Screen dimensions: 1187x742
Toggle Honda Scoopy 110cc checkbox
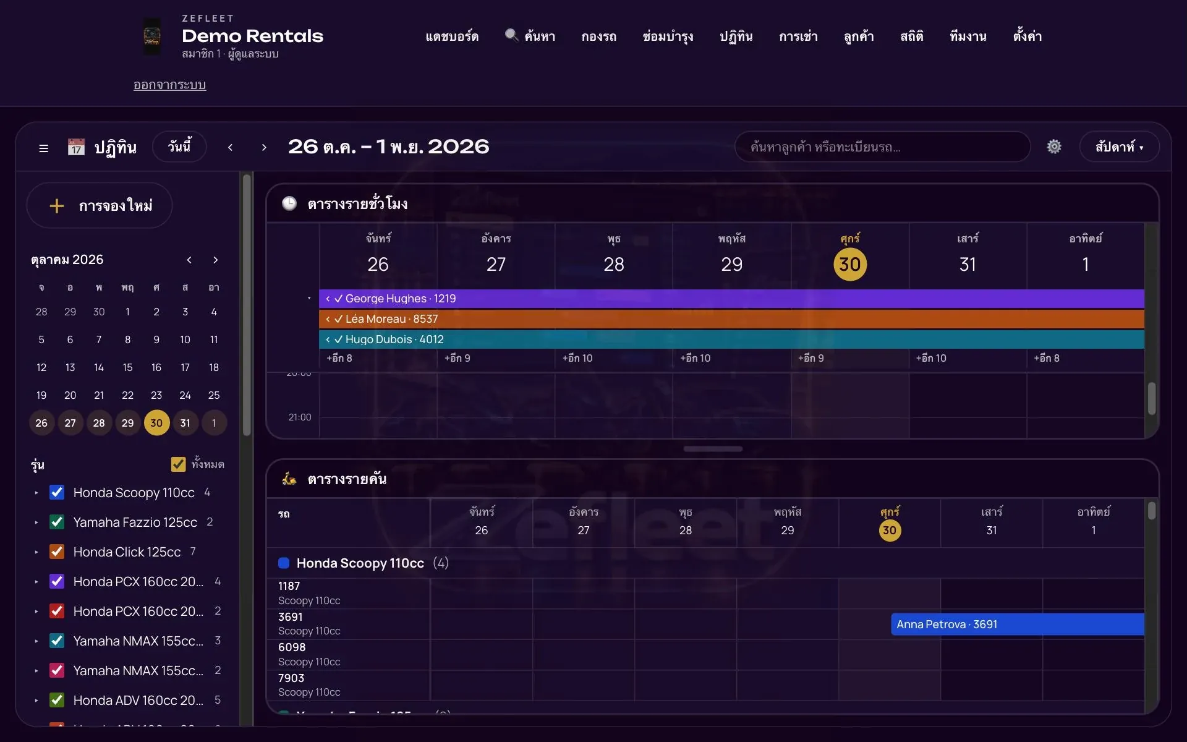coord(57,492)
